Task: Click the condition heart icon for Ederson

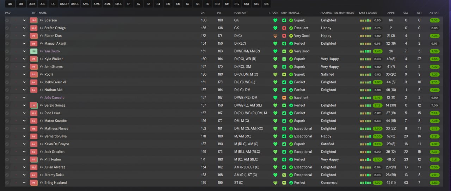Action: 275,20
